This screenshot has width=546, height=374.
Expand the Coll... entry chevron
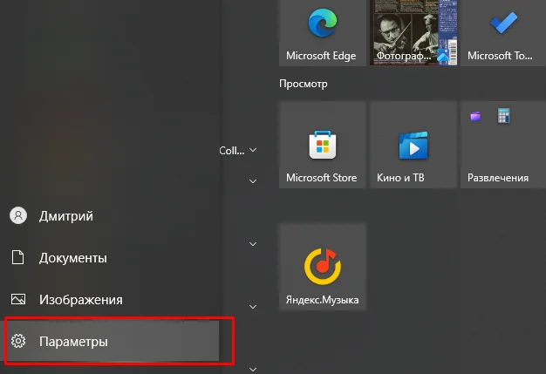pyautogui.click(x=253, y=150)
